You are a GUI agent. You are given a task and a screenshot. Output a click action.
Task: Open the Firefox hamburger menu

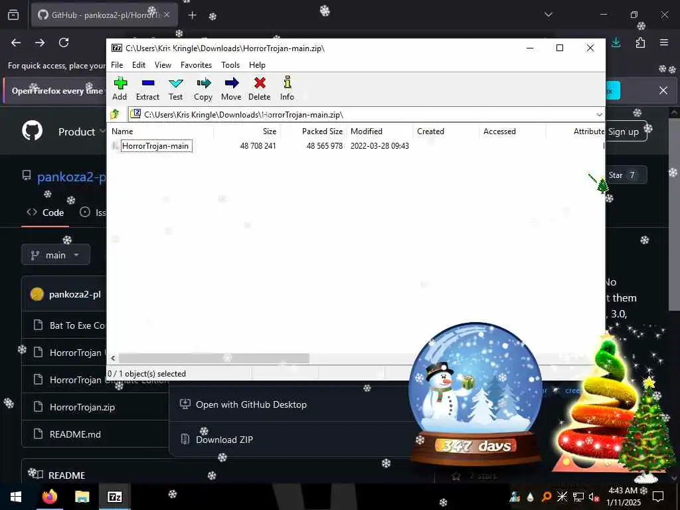point(664,42)
